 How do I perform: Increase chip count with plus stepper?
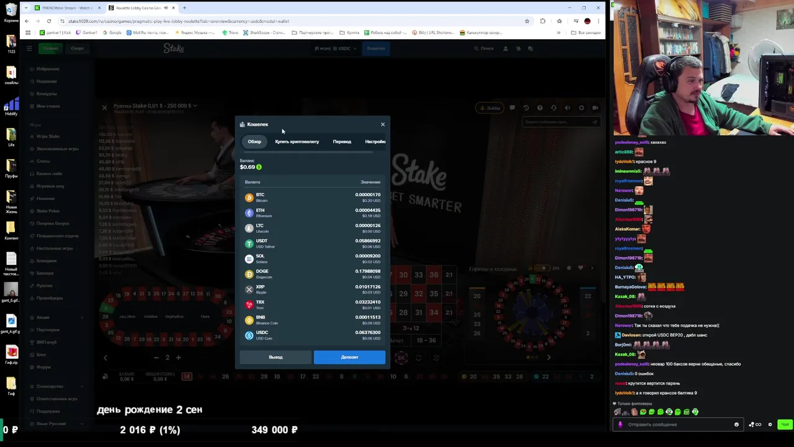click(178, 358)
